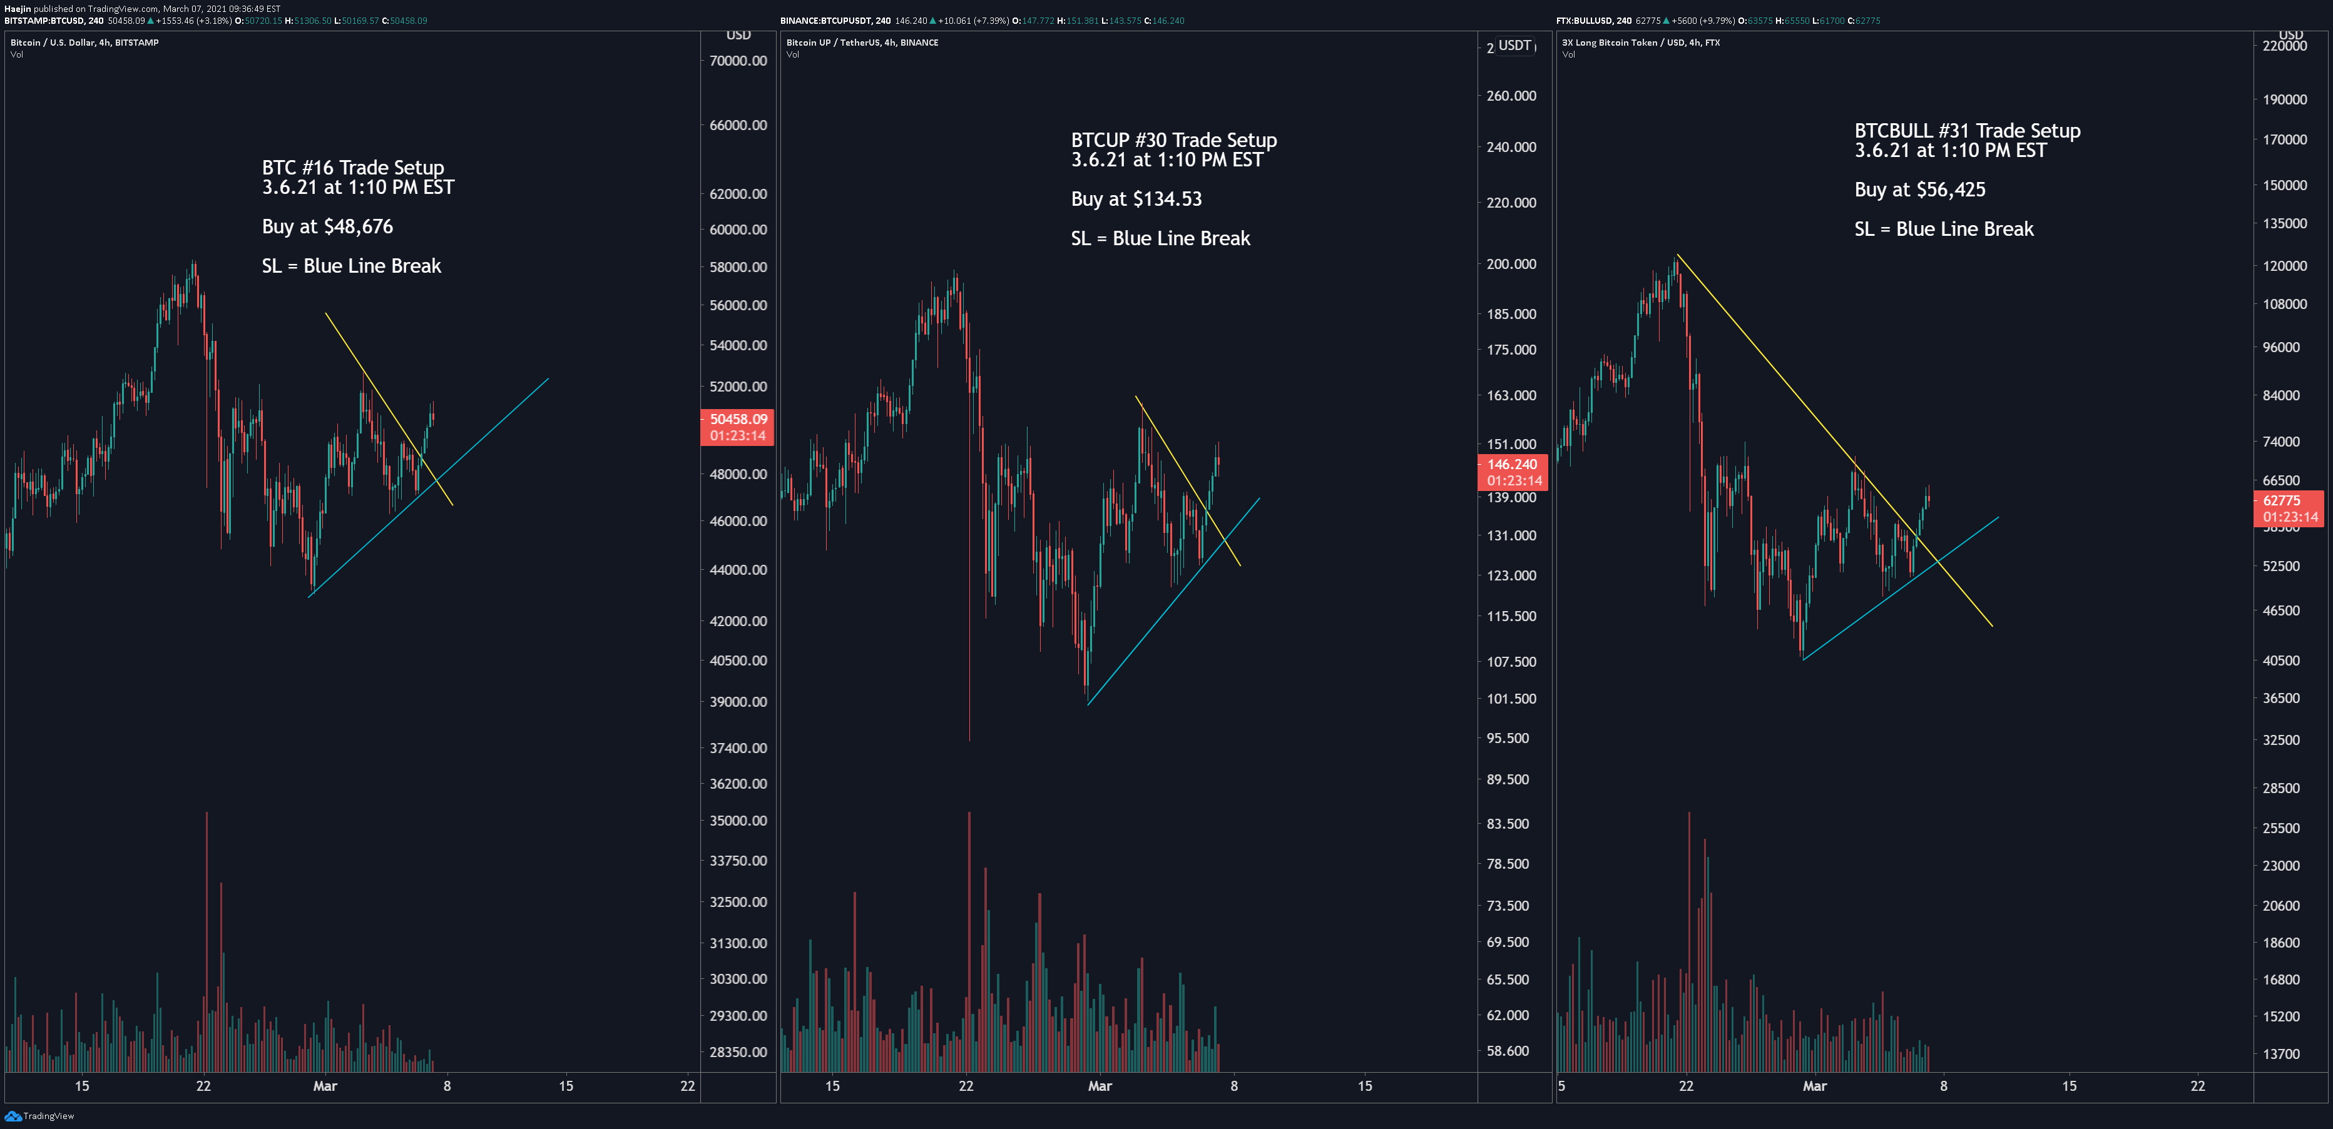2333x1129 pixels.
Task: Click the Vol indicator label on right chart
Action: [1569, 54]
